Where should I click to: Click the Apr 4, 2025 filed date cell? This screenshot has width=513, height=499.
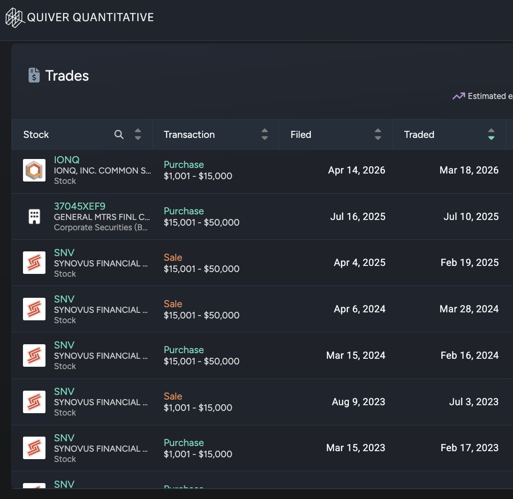[360, 263]
